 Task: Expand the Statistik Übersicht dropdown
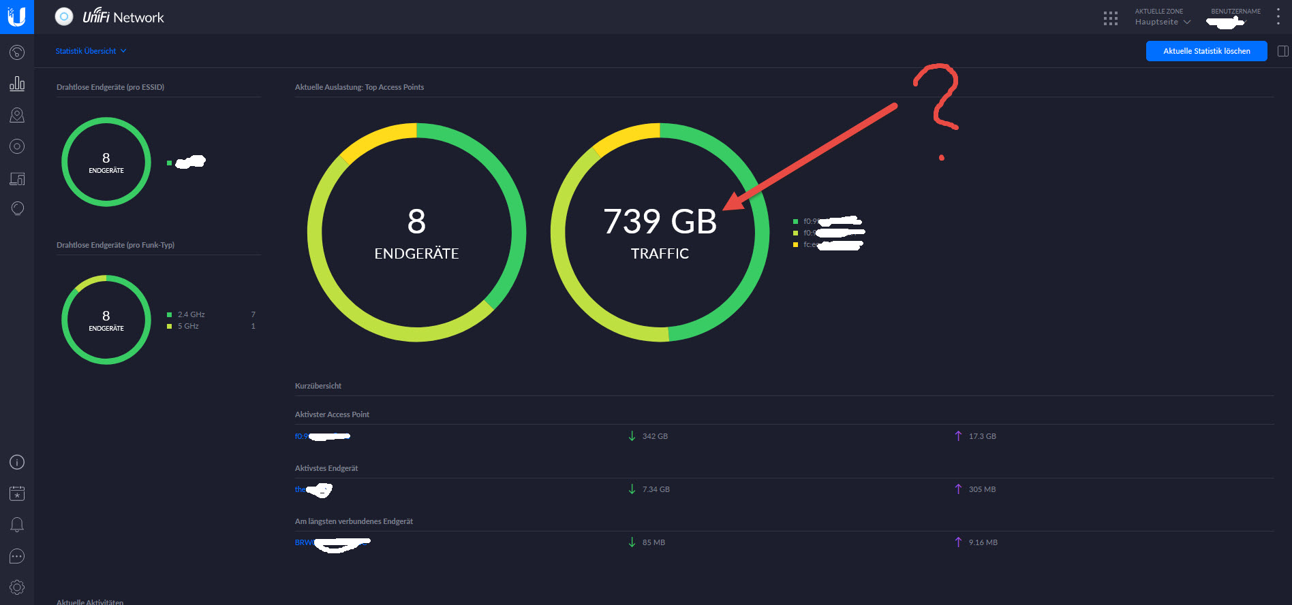pos(91,51)
